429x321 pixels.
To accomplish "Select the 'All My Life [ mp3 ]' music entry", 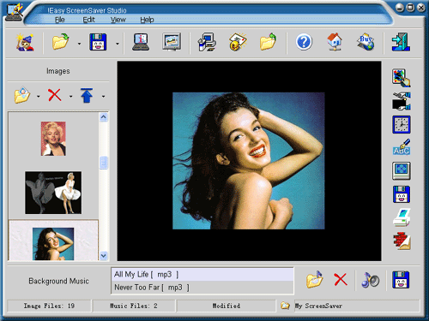I will [x=202, y=275].
